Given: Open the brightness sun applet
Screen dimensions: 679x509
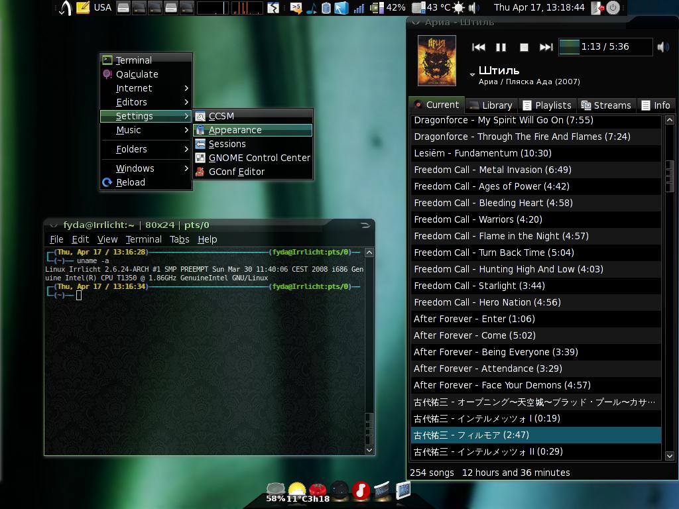Looking at the screenshot, I should (459, 8).
